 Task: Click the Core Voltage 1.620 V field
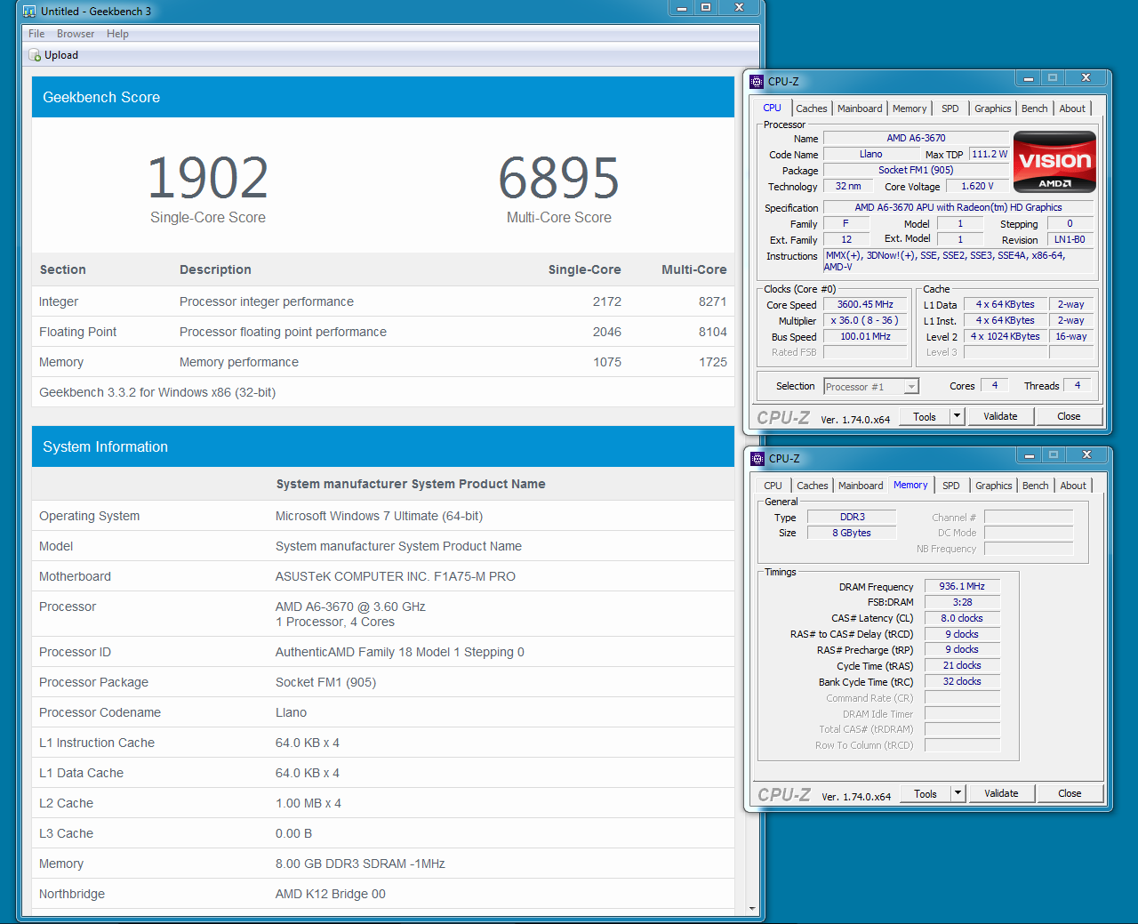tap(977, 186)
